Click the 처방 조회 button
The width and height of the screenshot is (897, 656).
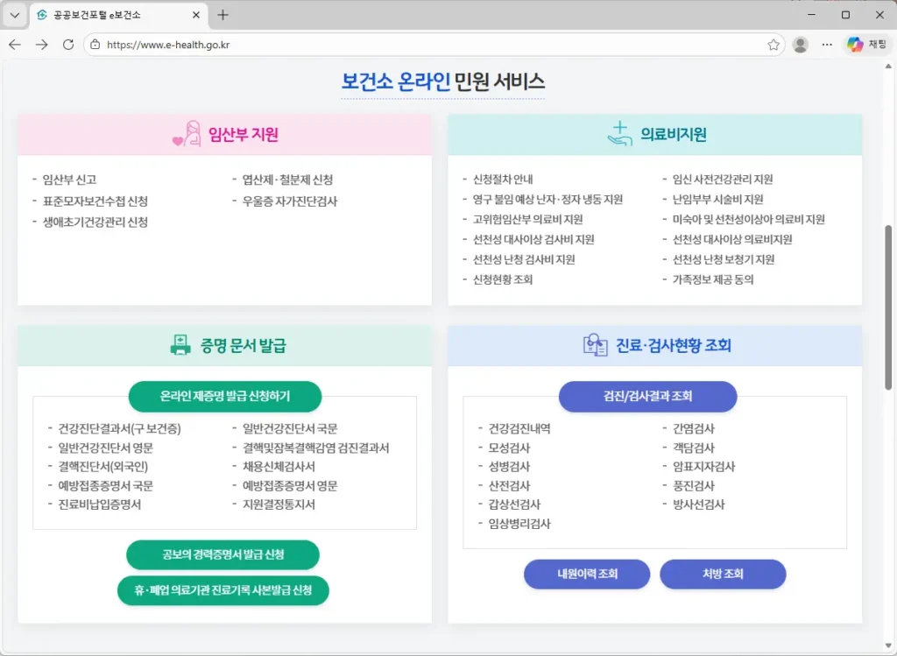[723, 574]
